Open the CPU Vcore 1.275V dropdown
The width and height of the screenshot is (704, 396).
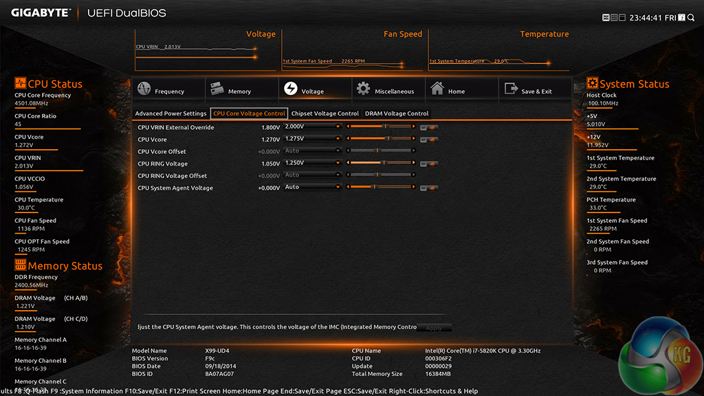coord(313,139)
